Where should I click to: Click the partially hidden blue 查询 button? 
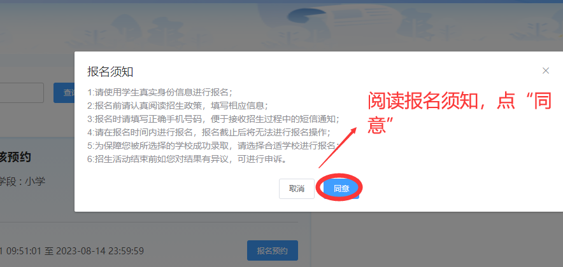[x=64, y=93]
